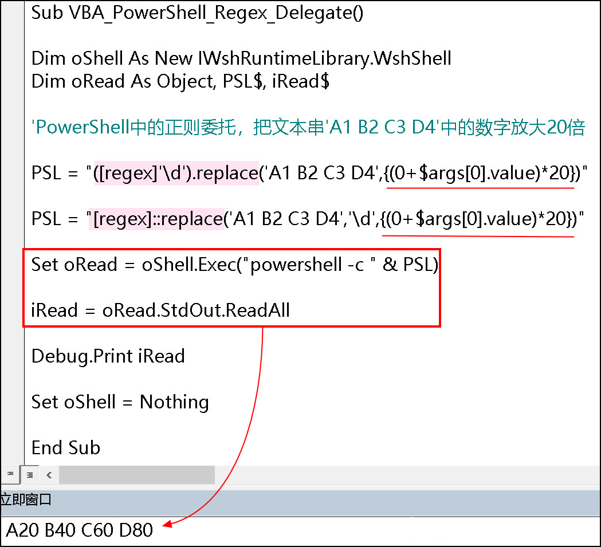This screenshot has width=601, height=547.
Task: Click the first PSL line with ([regex]'\d').replace
Action: (x=309, y=173)
